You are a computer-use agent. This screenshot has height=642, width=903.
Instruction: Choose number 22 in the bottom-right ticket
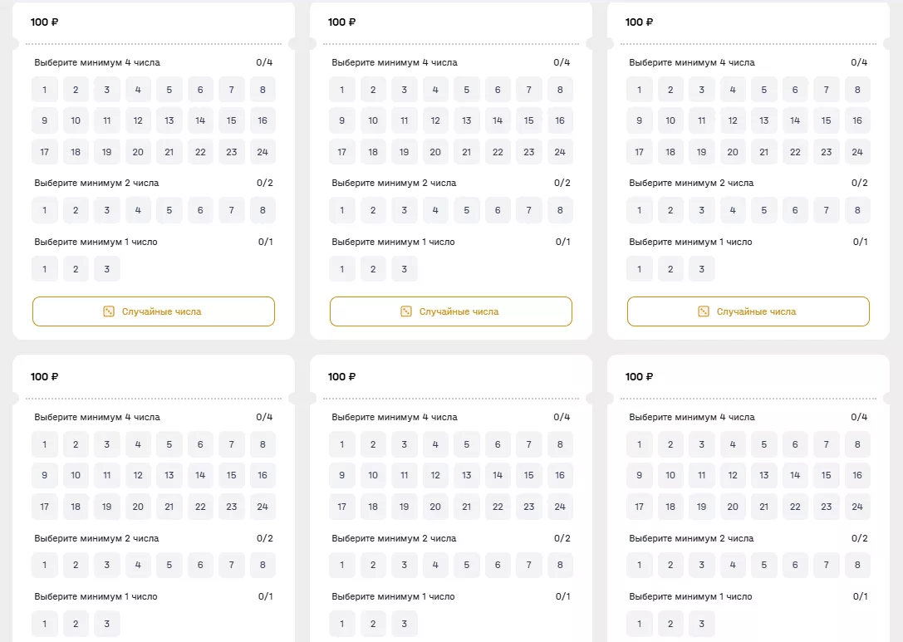tap(795, 507)
